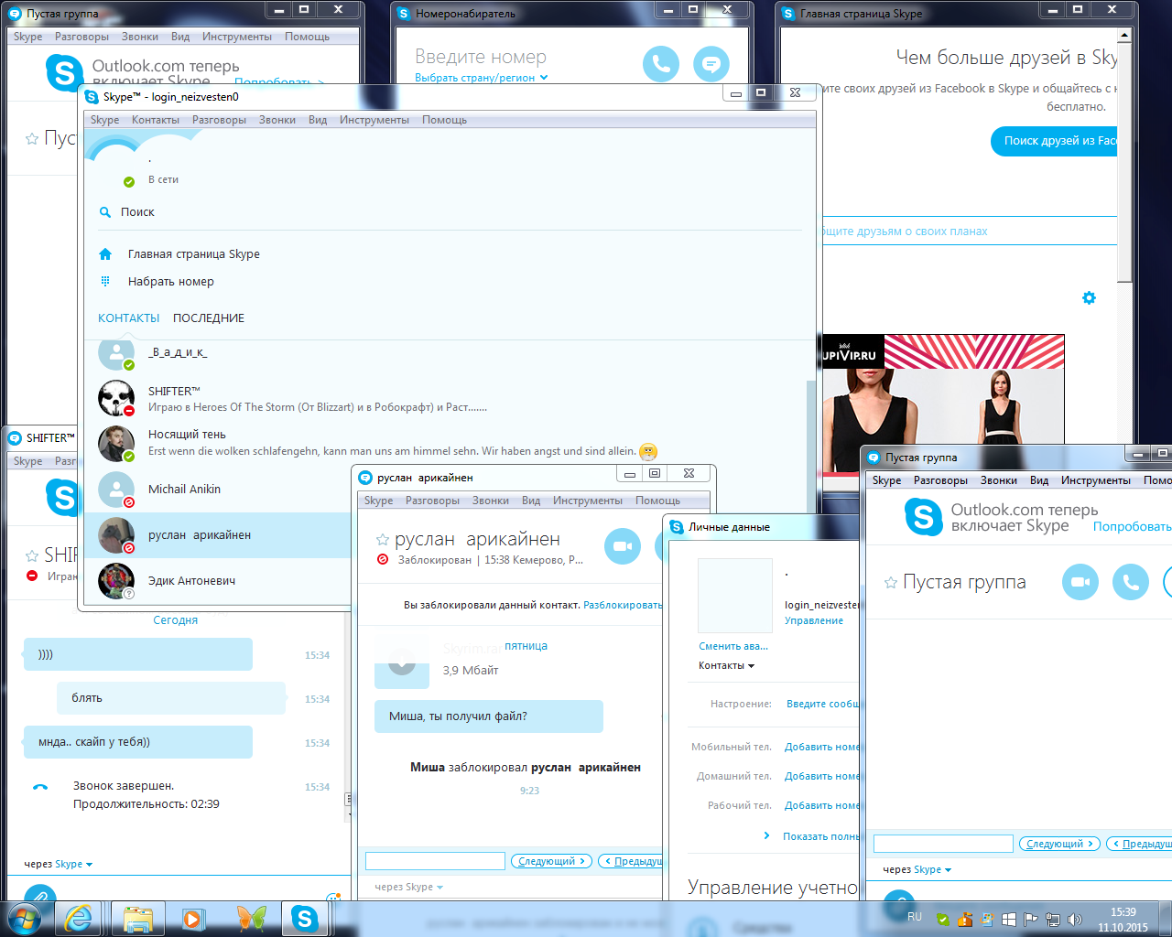Open Skype home page via house icon
This screenshot has width=1172, height=937.
point(105,254)
